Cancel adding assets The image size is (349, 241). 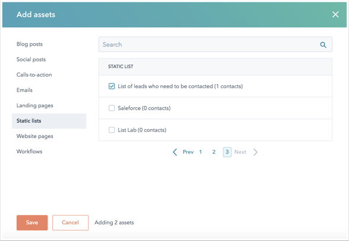(70, 223)
